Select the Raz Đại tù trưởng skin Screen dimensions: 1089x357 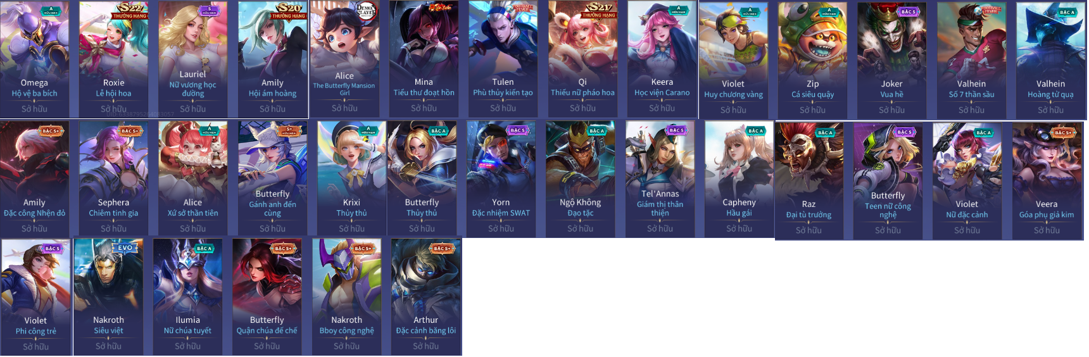click(809, 181)
